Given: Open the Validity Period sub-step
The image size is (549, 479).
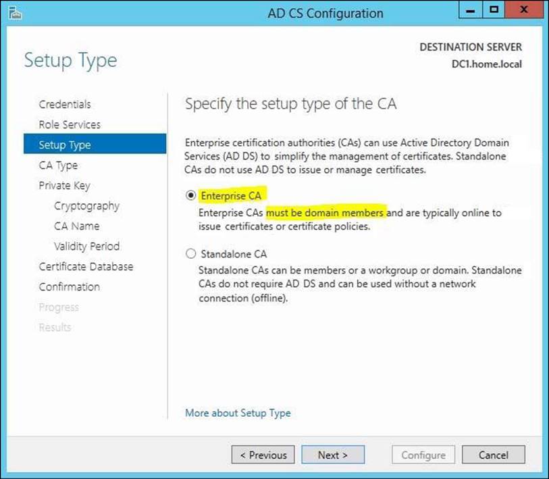Looking at the screenshot, I should click(x=86, y=246).
